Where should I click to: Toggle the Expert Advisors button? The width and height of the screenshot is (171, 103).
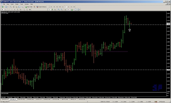pos(41,7)
